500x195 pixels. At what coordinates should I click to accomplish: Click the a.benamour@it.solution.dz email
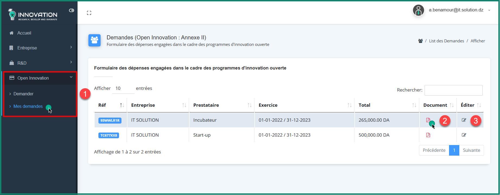pos(456,10)
